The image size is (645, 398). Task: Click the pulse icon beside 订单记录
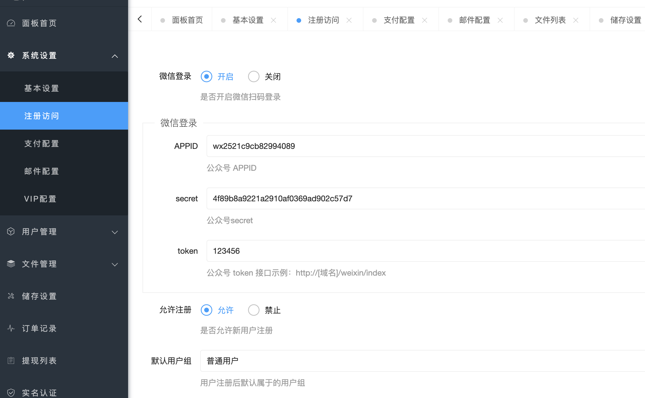(x=11, y=328)
